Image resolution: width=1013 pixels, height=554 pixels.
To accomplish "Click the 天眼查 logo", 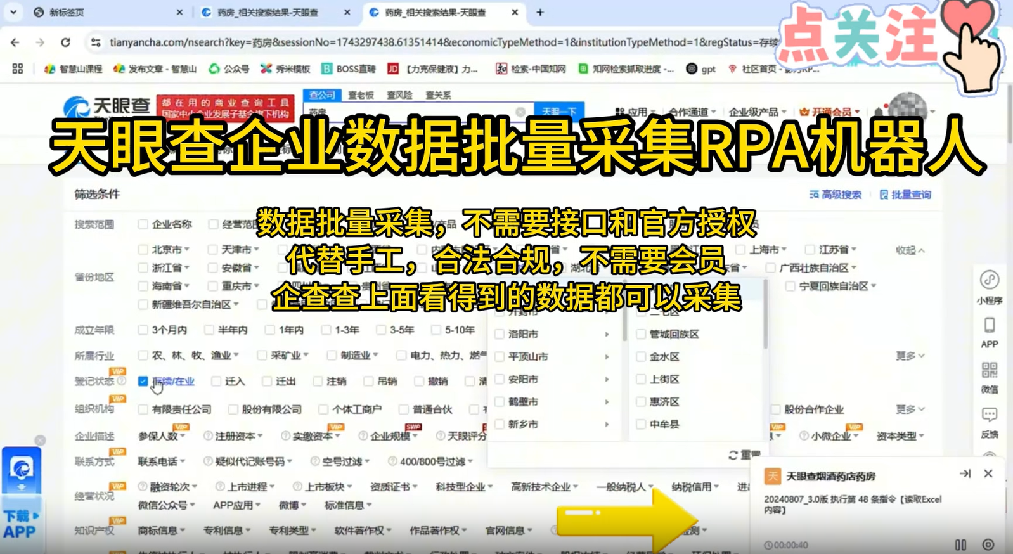I will [107, 106].
